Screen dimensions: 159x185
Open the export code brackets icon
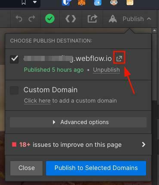70,19
